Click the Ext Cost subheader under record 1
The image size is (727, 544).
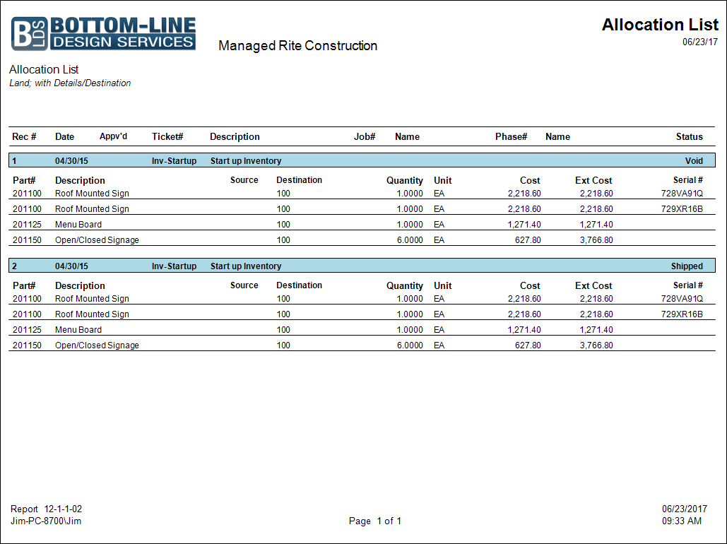pyautogui.click(x=593, y=180)
